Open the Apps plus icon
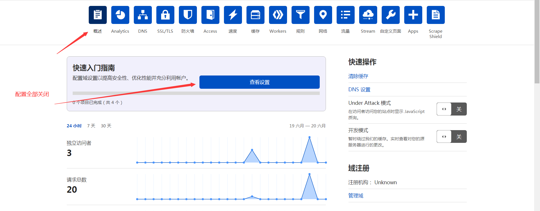 point(413,15)
